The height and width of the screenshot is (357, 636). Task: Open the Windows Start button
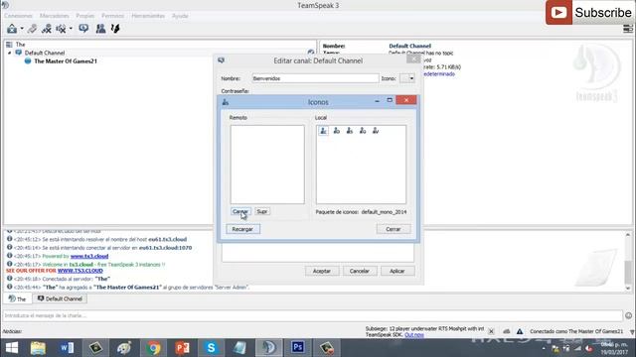[12, 348]
